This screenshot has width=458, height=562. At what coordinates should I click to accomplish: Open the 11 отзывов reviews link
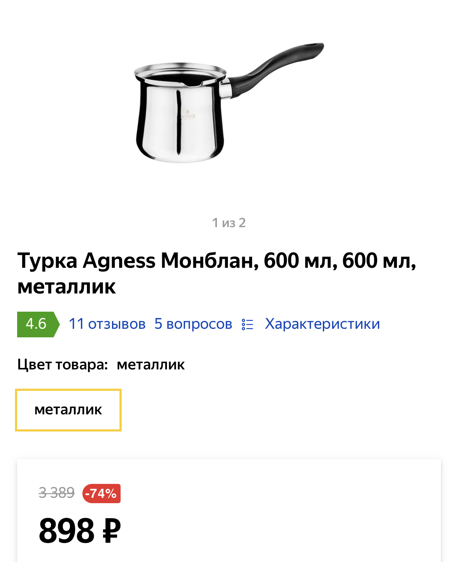click(107, 324)
